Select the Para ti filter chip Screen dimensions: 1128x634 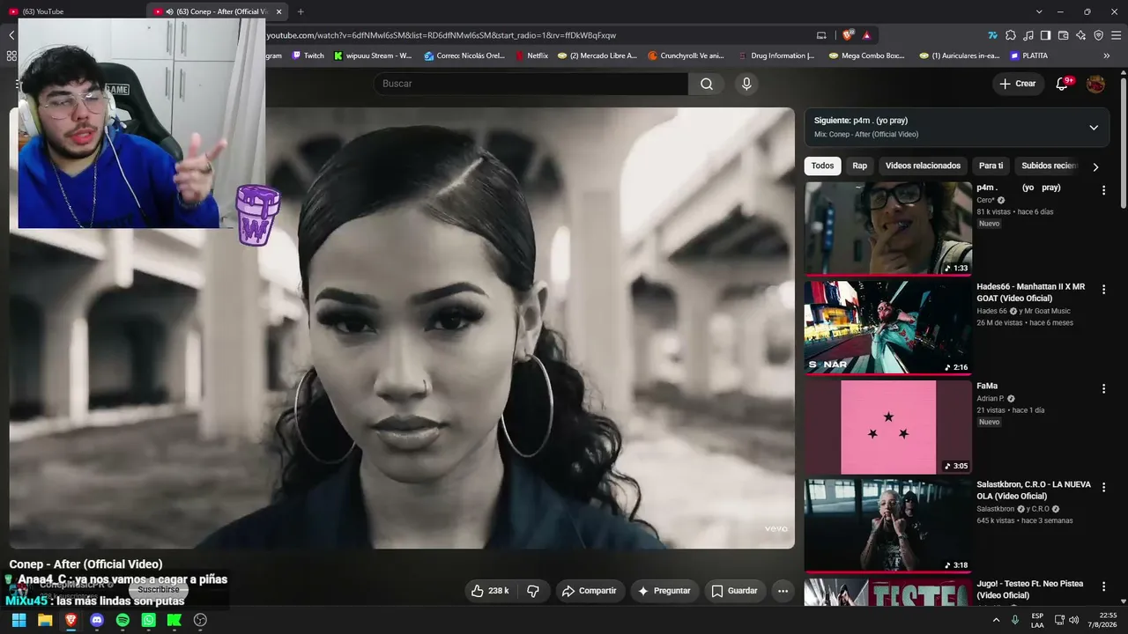point(991,166)
